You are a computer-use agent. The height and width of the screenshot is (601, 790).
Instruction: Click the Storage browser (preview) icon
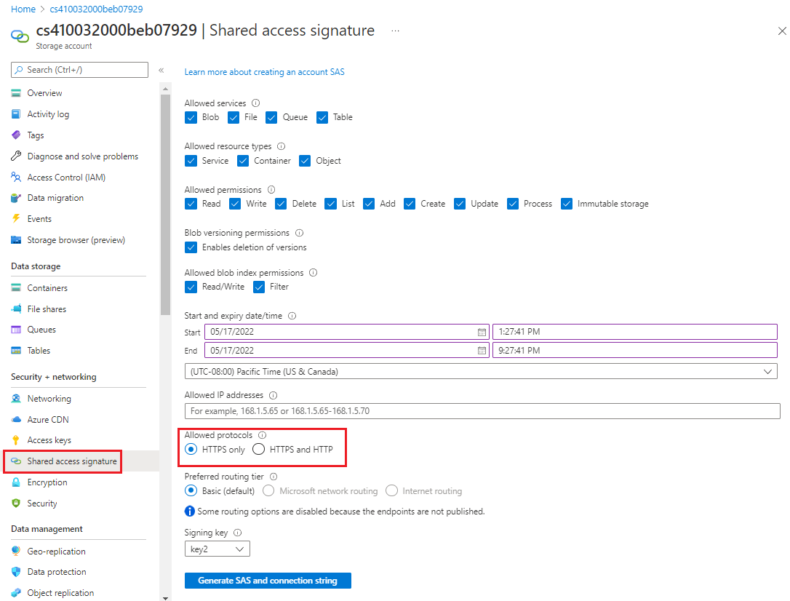click(x=16, y=240)
